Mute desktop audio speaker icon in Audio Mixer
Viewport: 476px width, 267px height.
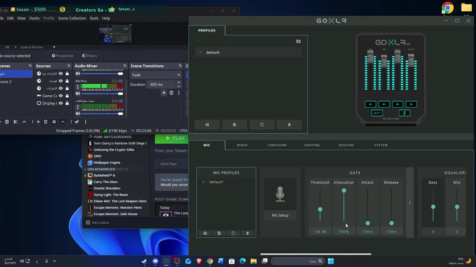tap(78, 114)
